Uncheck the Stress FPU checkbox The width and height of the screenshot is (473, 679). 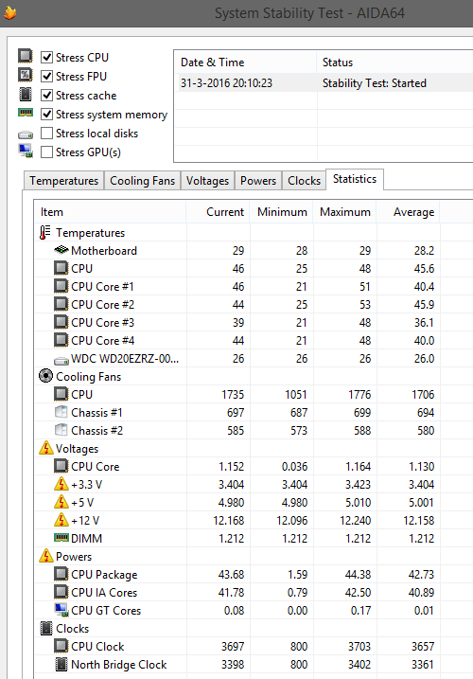46,76
